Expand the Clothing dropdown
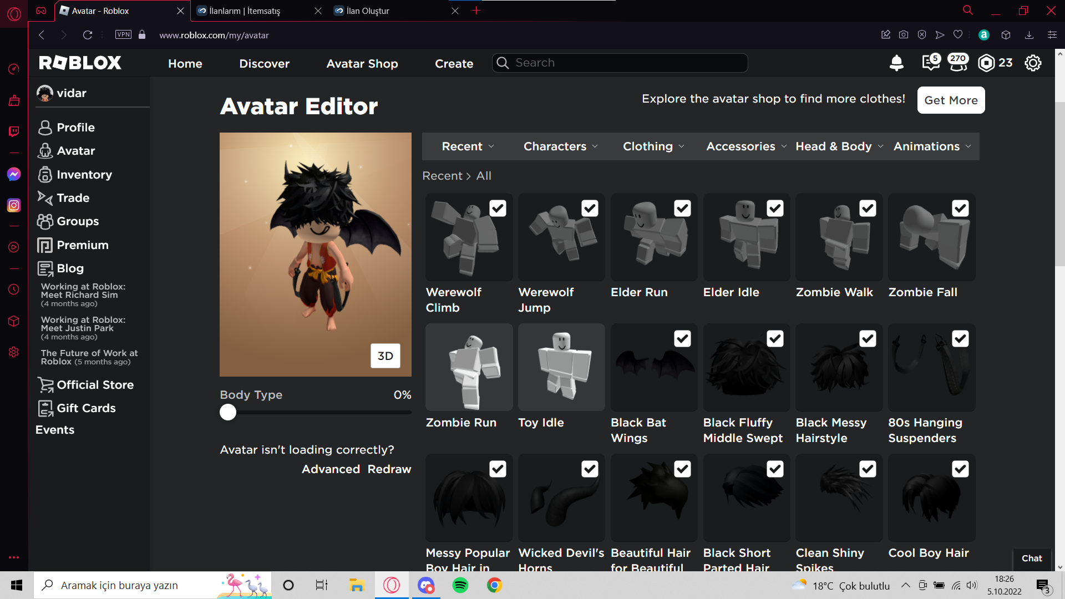The image size is (1065, 599). point(653,146)
